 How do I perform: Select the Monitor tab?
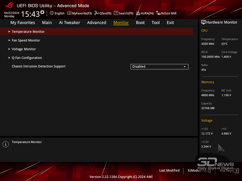pos(121,23)
